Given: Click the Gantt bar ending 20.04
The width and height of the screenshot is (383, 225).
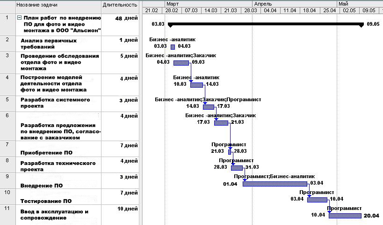Looking at the screenshot, I should click(x=345, y=216).
